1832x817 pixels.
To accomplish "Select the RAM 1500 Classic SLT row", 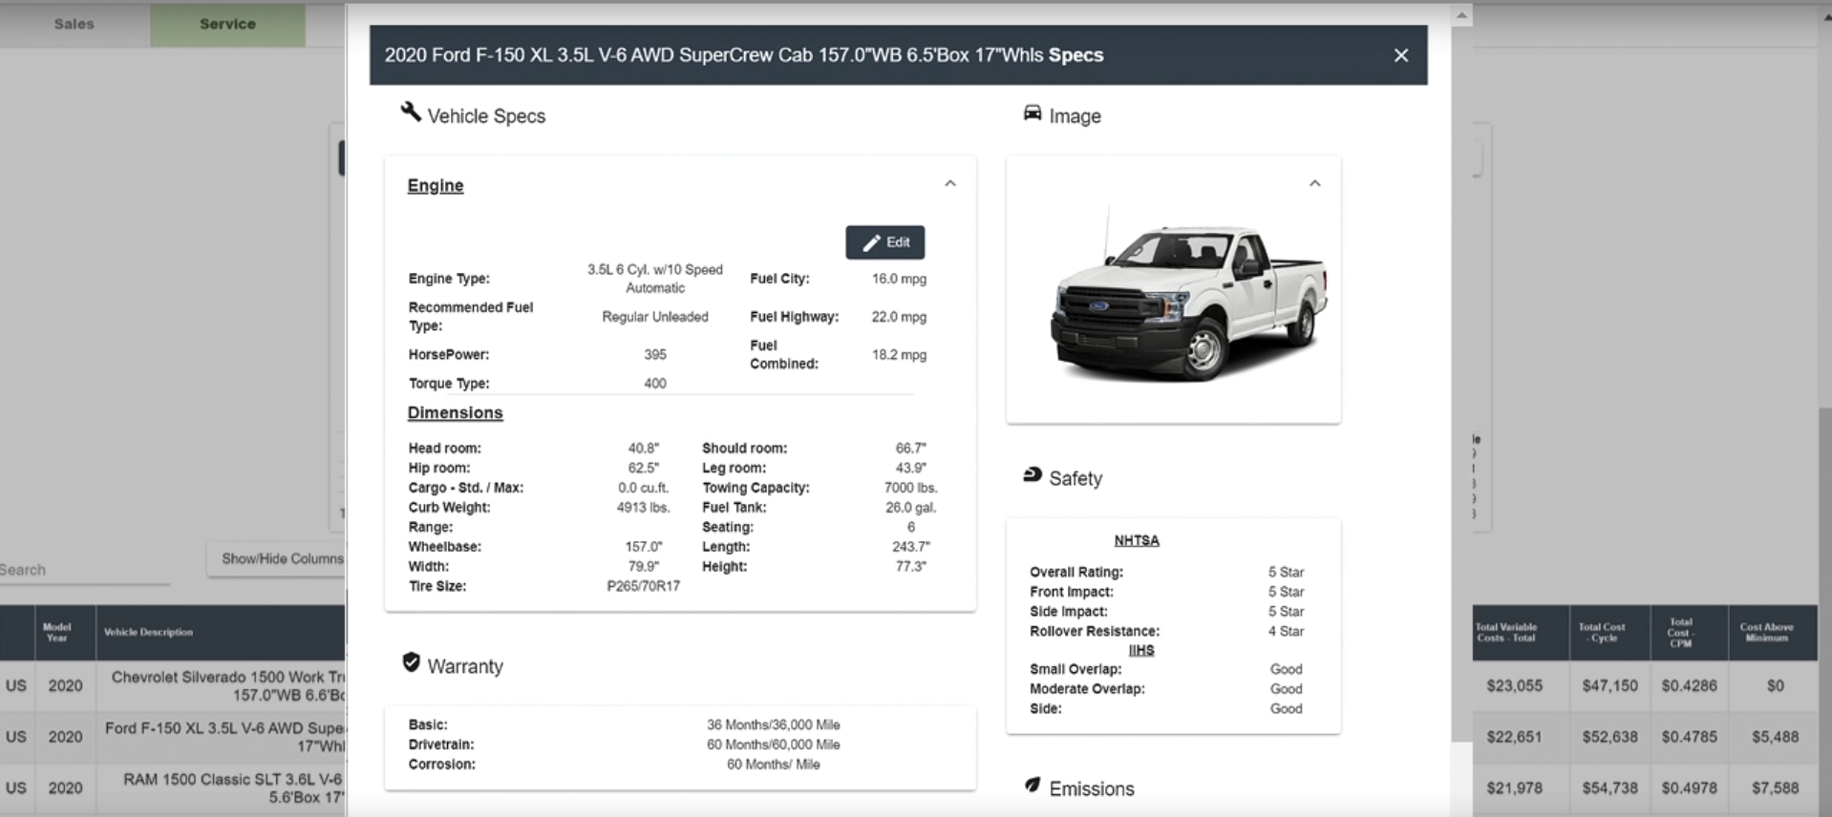I will tap(172, 788).
